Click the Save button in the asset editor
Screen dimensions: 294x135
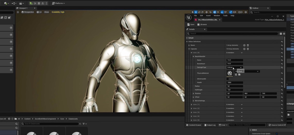click(191, 24)
